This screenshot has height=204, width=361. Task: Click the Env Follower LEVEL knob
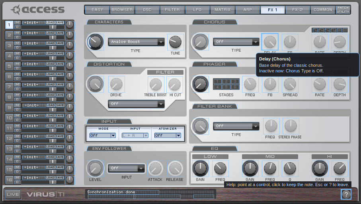(x=95, y=168)
